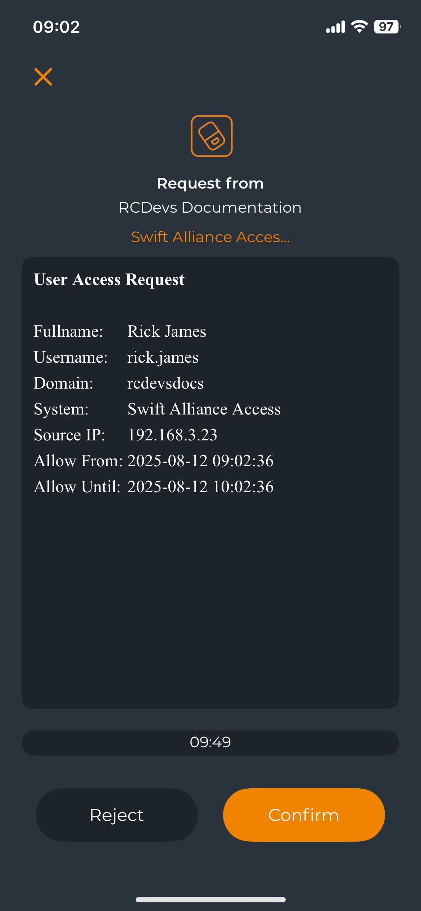
Task: Expand the truncated Swift Alliance Acces... label
Action: tap(210, 237)
